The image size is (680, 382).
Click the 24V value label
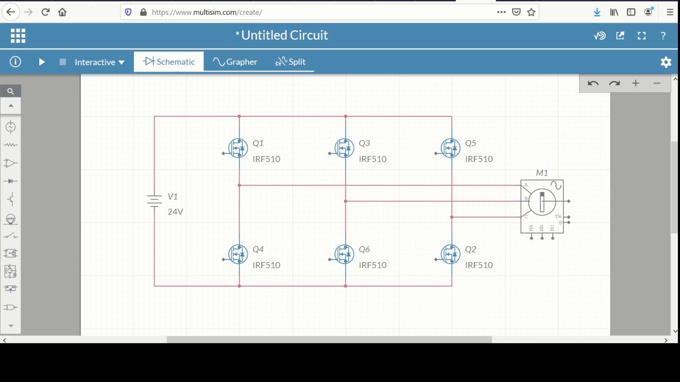[175, 212]
